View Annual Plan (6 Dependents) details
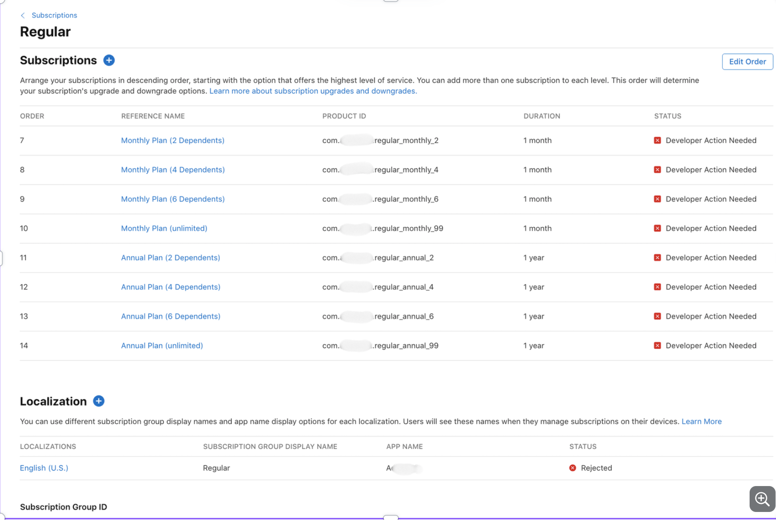 point(171,316)
